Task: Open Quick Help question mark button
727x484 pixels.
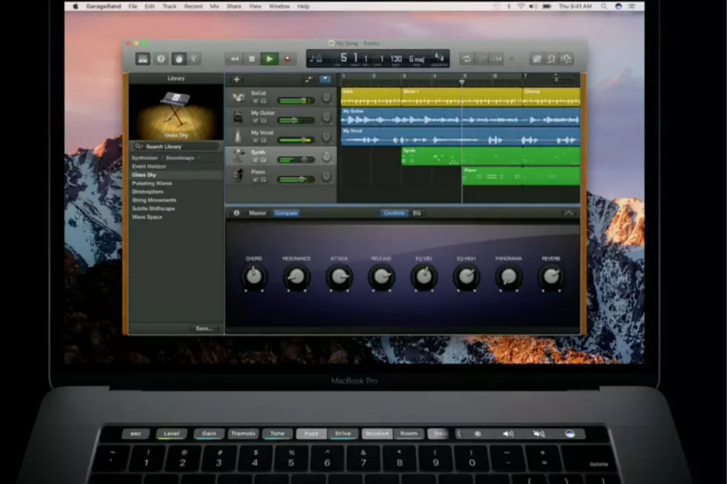Action: tap(161, 59)
